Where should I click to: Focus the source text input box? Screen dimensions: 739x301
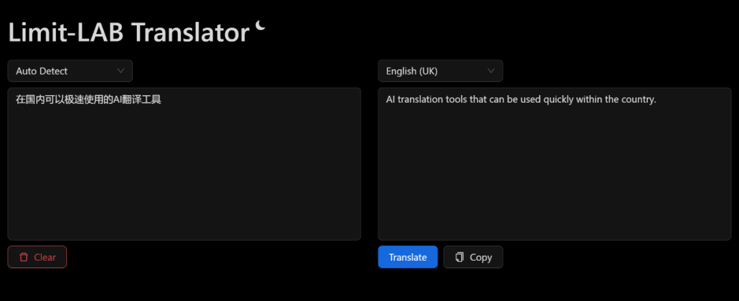[x=183, y=171]
